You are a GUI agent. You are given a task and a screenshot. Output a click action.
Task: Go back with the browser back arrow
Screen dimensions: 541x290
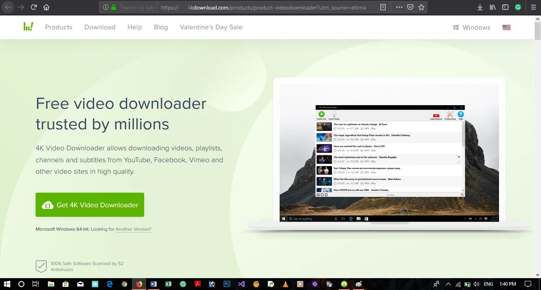[x=8, y=7]
